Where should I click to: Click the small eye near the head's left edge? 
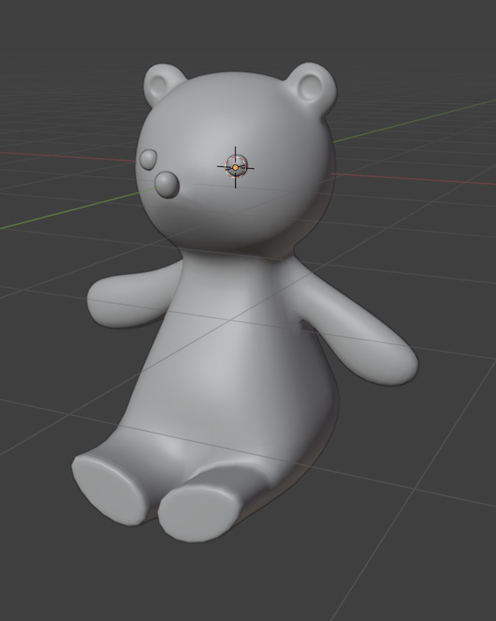pyautogui.click(x=148, y=160)
